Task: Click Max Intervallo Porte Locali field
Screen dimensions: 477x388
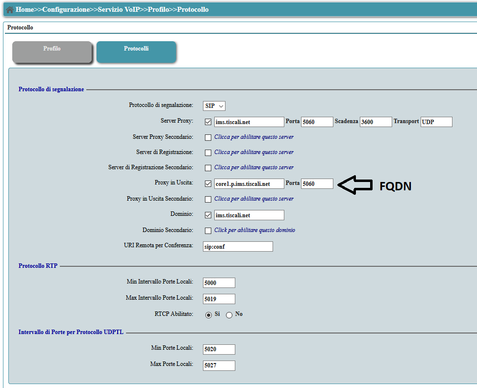Action: click(219, 299)
